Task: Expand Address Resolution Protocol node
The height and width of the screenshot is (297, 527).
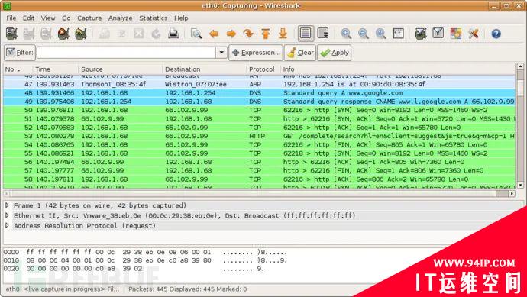Action: 7,226
